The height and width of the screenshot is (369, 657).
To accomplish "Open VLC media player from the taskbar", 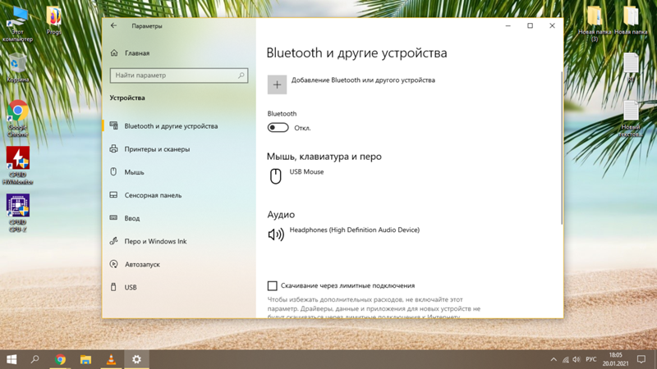I will click(111, 359).
